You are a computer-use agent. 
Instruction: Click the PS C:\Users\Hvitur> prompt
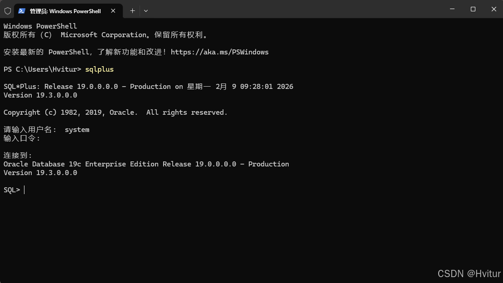42,69
